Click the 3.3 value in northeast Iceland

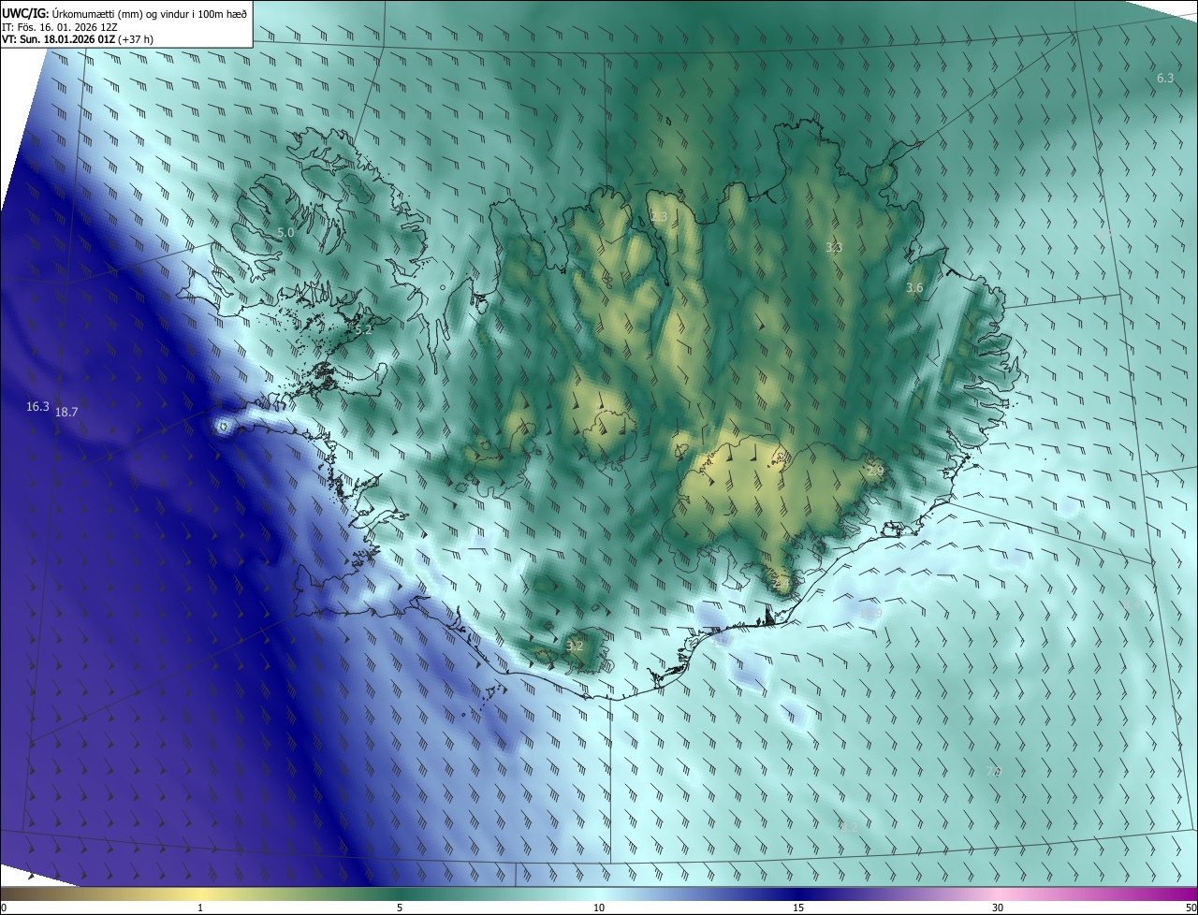(x=834, y=248)
